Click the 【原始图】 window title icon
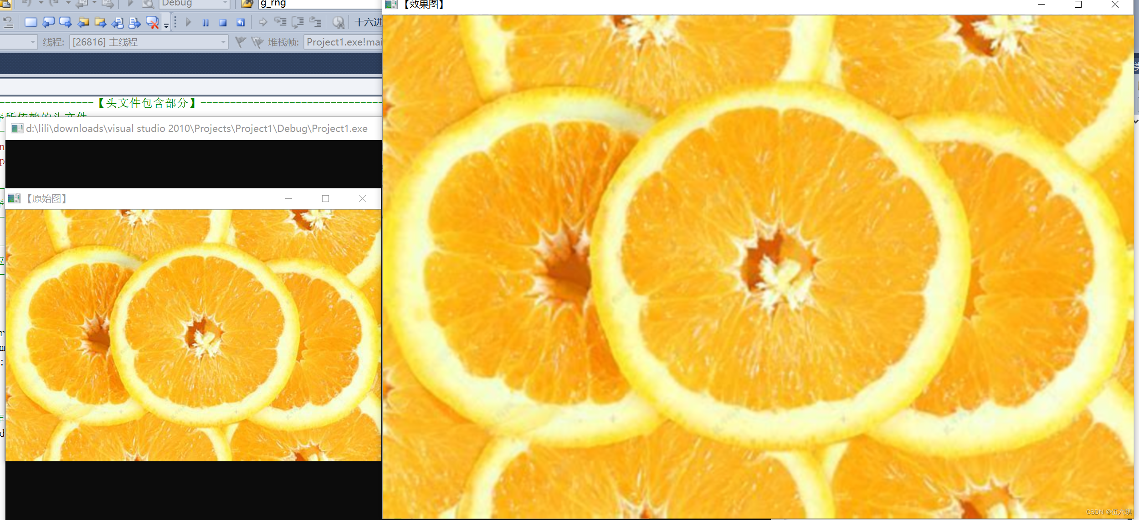The height and width of the screenshot is (520, 1139). tap(14, 198)
